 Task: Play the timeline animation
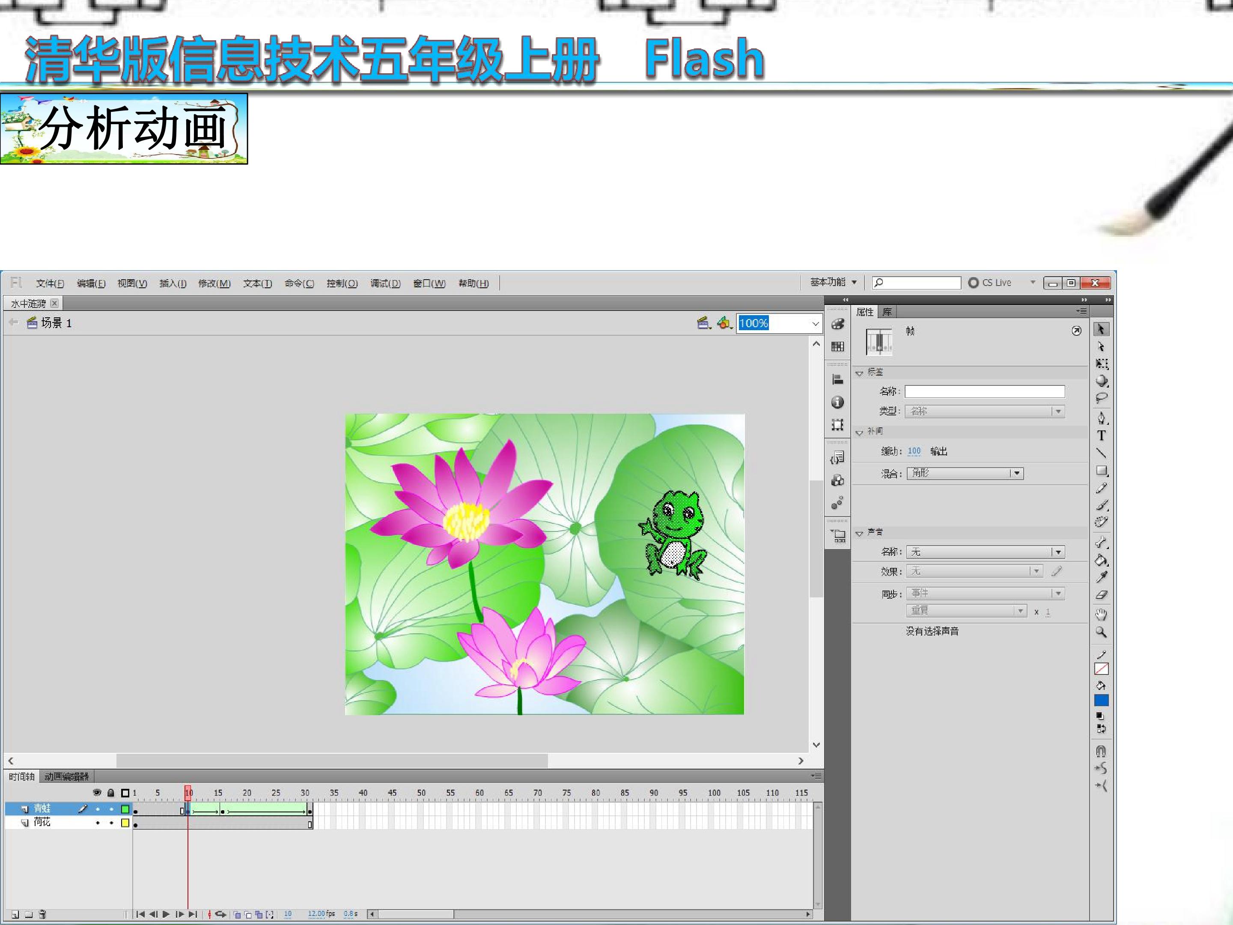tap(166, 914)
